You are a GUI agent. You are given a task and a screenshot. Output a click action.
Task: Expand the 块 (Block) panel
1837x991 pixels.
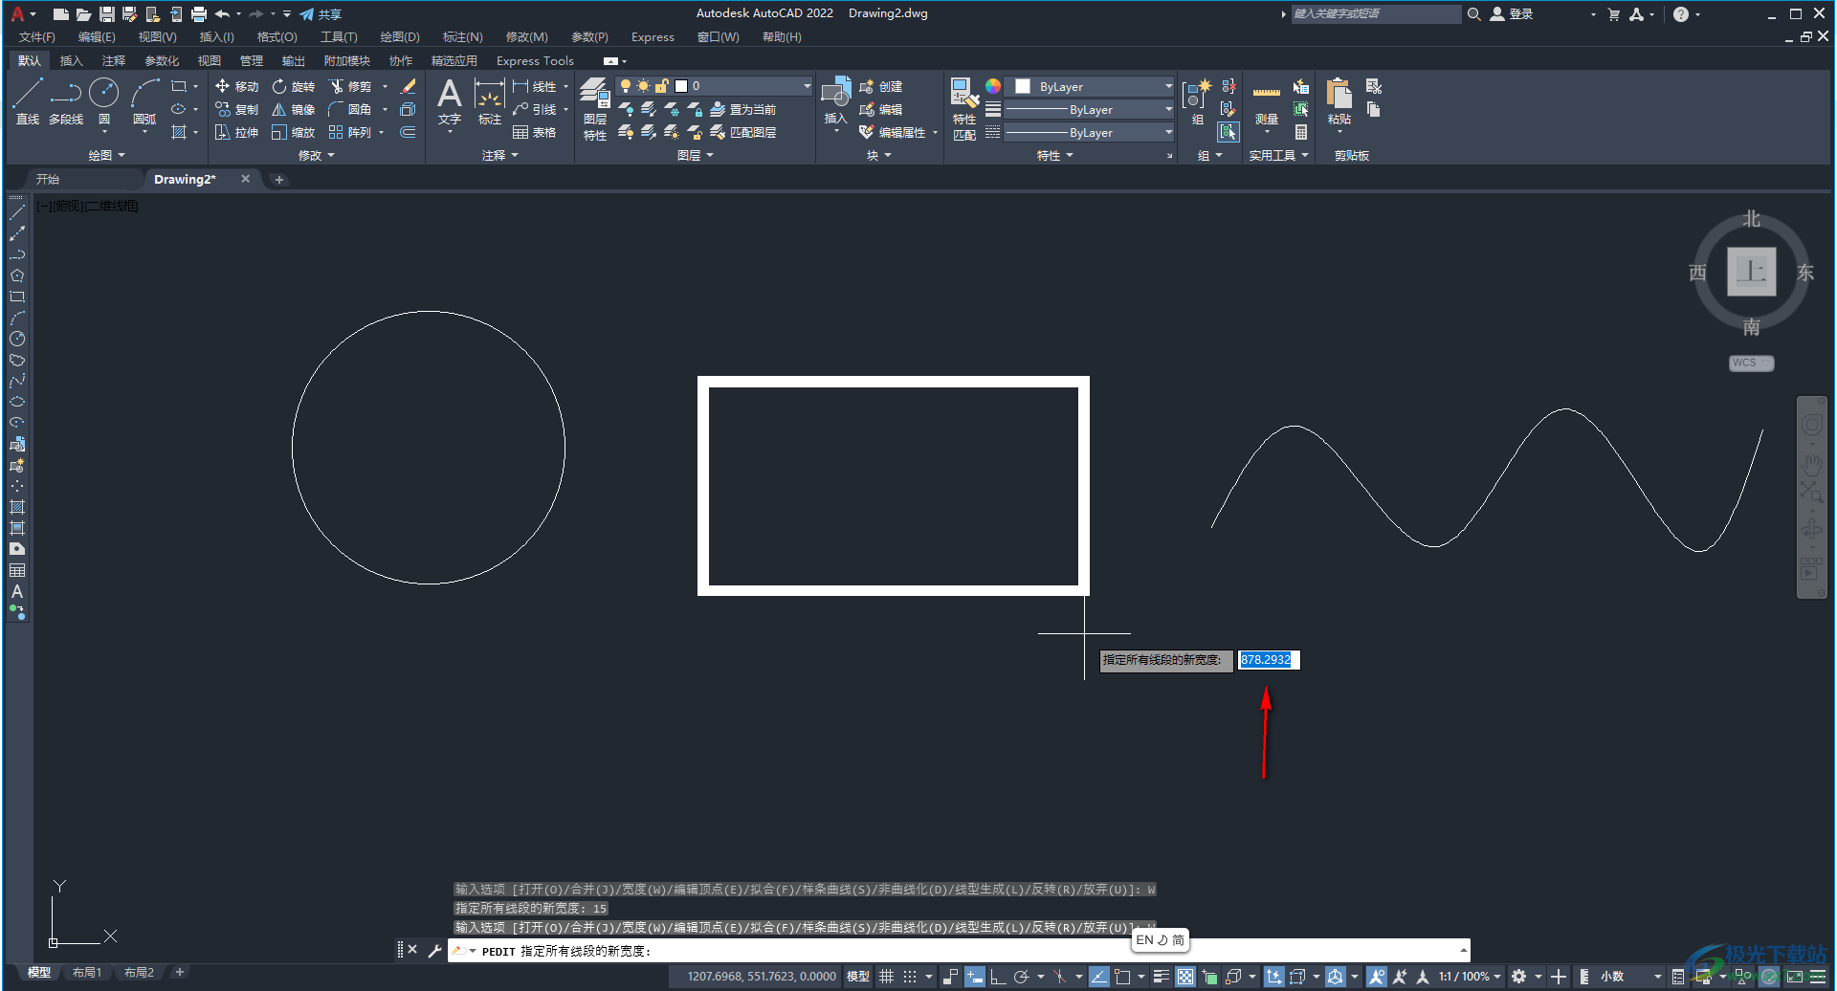(x=878, y=155)
